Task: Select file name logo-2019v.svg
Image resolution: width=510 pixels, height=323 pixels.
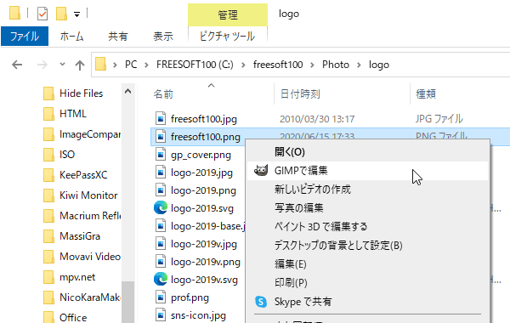Action: click(x=204, y=280)
